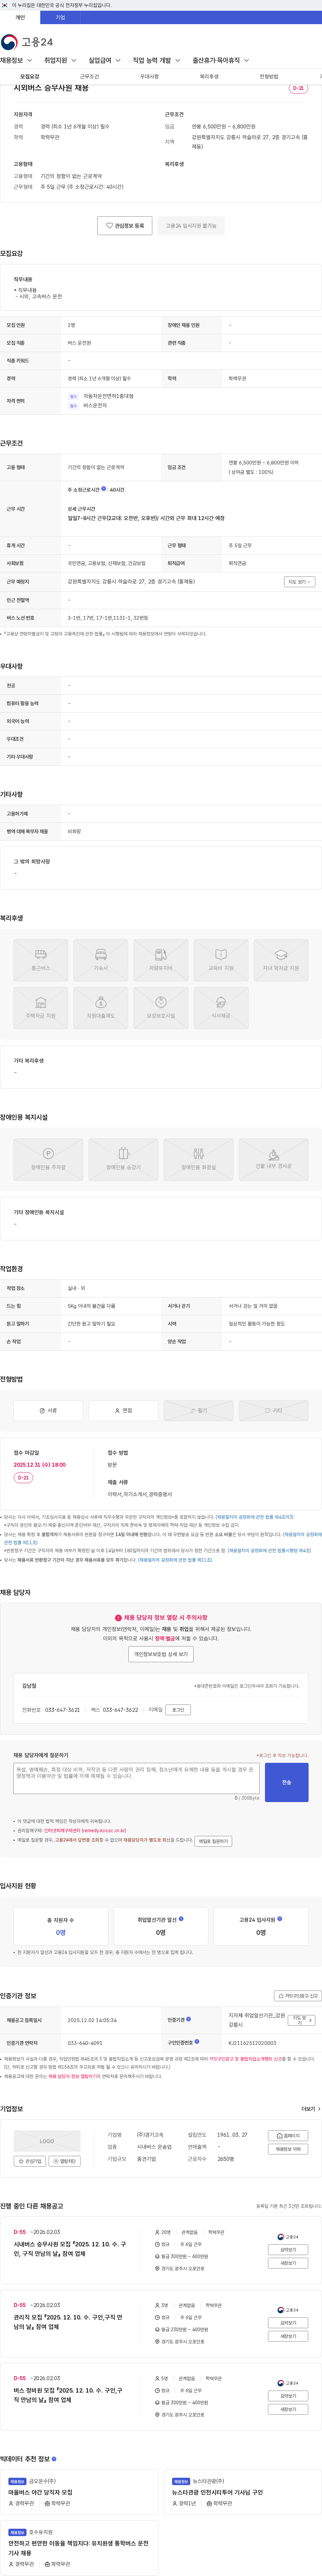
Task: Open 버스 정비원 모집 job listing
Action: click(68, 2395)
